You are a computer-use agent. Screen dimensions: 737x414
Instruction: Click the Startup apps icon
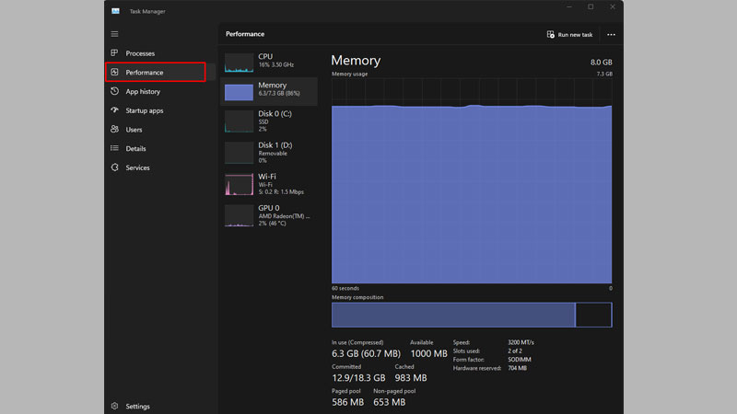(x=114, y=110)
